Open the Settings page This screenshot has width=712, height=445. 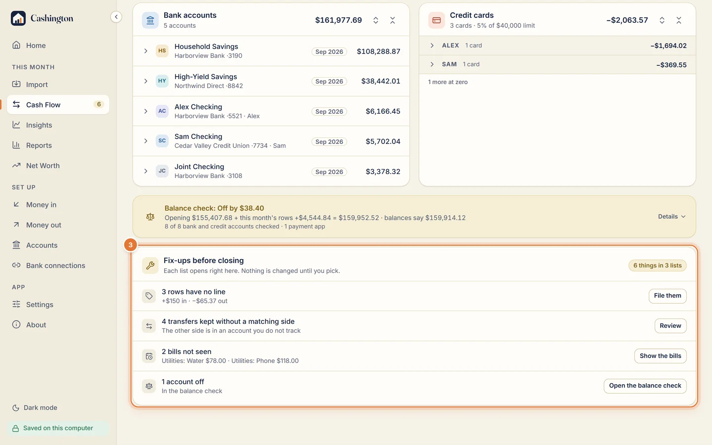[x=58, y=305]
